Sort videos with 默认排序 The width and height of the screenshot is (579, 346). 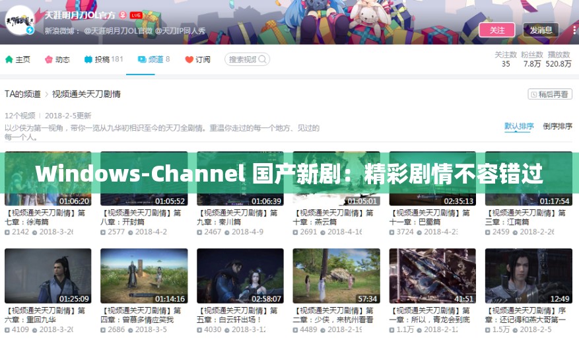click(x=519, y=126)
